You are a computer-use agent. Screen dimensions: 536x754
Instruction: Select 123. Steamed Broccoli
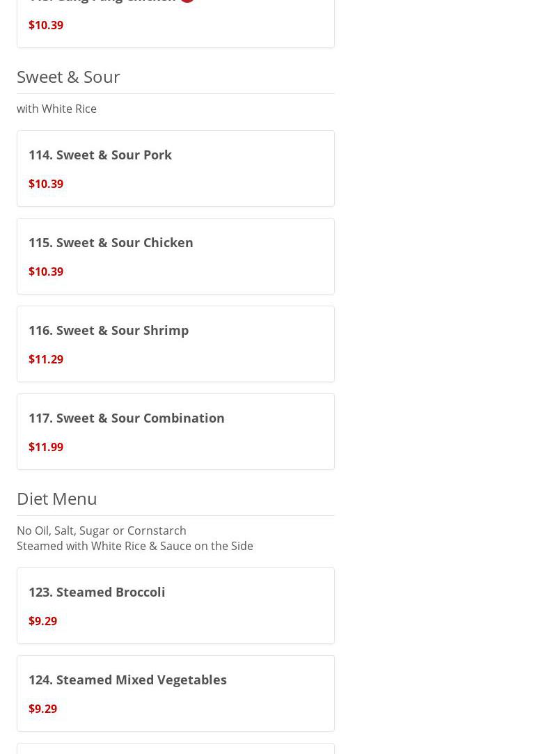pyautogui.click(x=97, y=592)
